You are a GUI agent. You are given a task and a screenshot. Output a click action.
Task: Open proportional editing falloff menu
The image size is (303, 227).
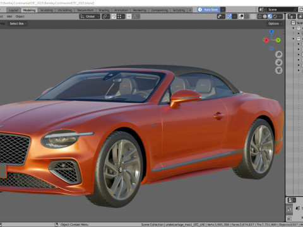click(136, 16)
